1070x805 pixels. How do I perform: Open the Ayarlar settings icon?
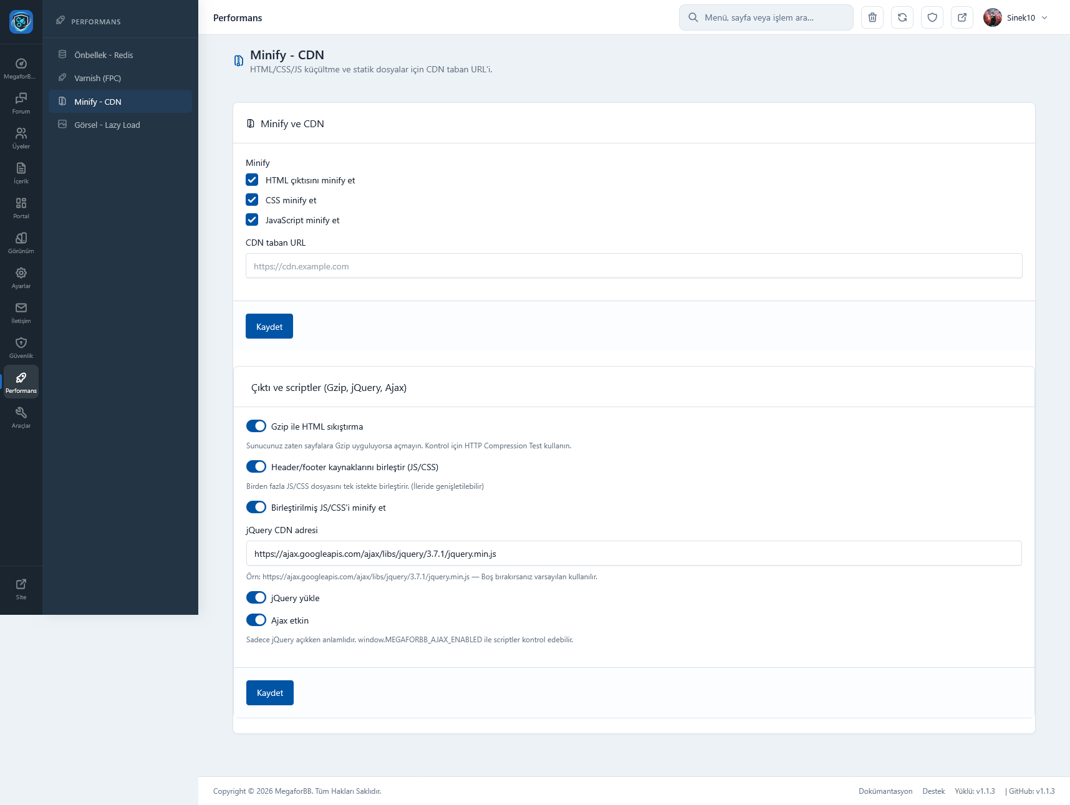pyautogui.click(x=21, y=277)
